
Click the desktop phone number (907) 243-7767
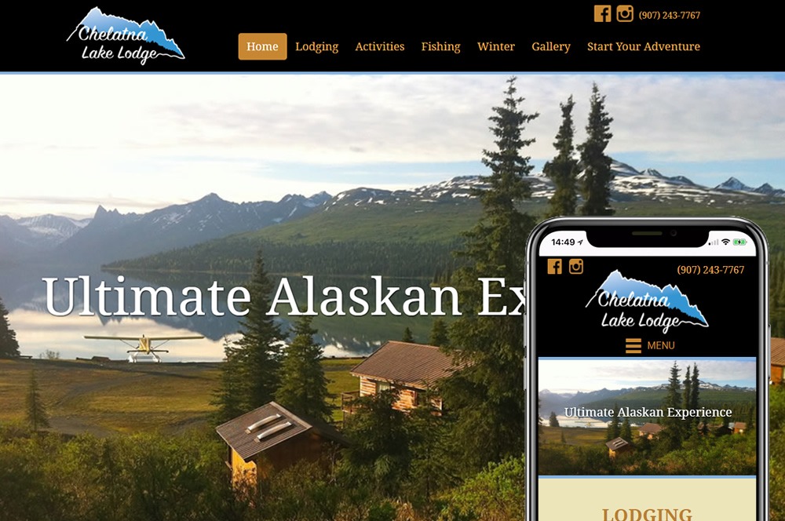[670, 16]
